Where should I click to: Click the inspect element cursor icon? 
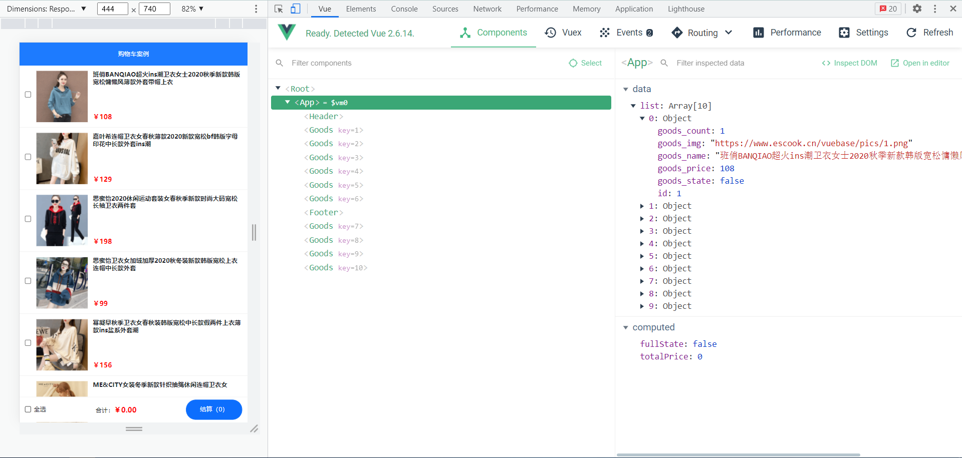tap(279, 9)
